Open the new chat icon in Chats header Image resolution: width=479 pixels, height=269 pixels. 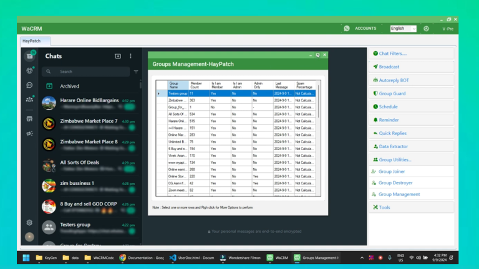[x=118, y=56]
